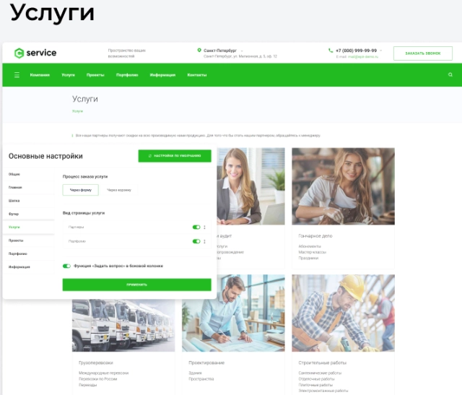Screen dimensions: 462x395
Task: Switch to the Проекты settings tab
Action: tap(28, 240)
